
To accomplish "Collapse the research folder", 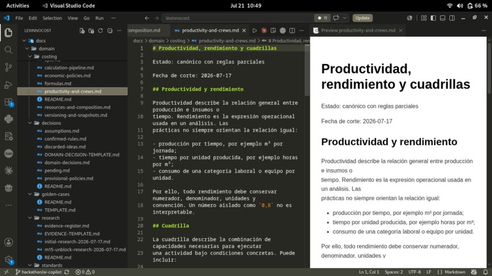I will coord(30,218).
